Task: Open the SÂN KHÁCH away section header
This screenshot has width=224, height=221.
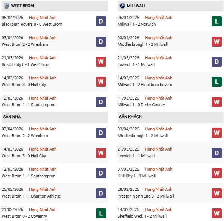Action: pyautogui.click(x=130, y=117)
